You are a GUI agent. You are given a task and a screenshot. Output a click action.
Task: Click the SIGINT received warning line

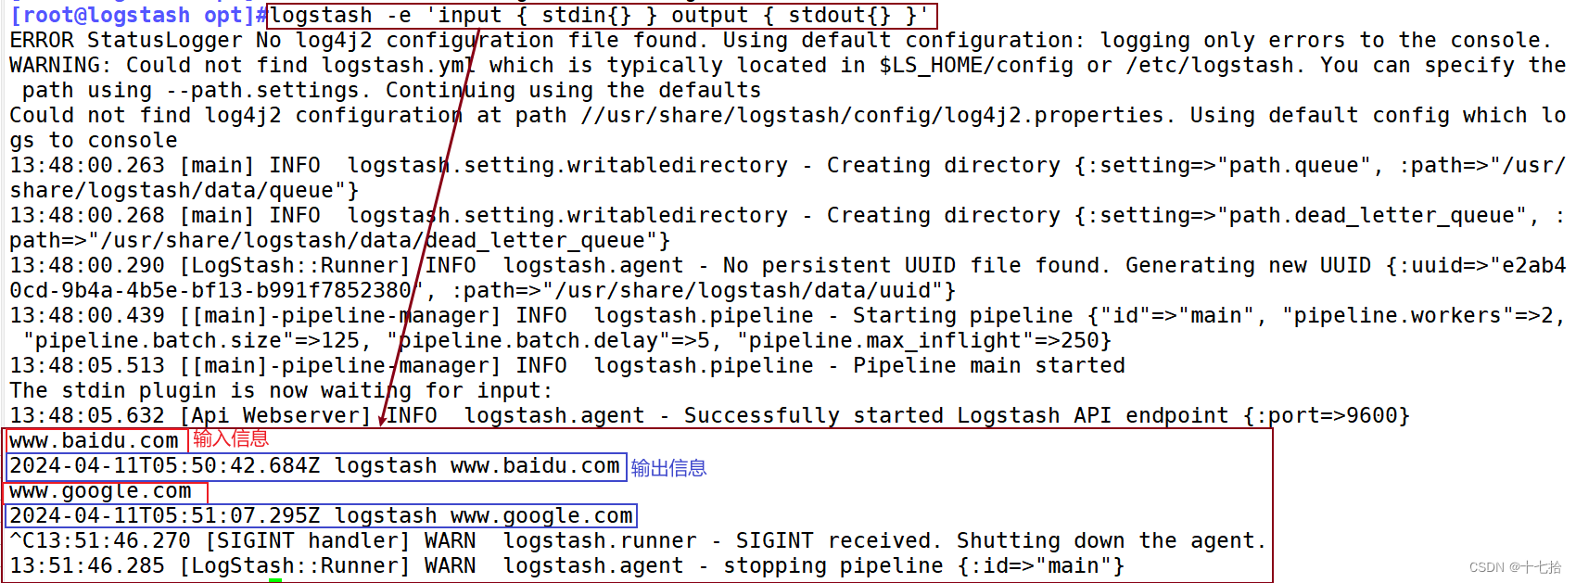pos(638,541)
